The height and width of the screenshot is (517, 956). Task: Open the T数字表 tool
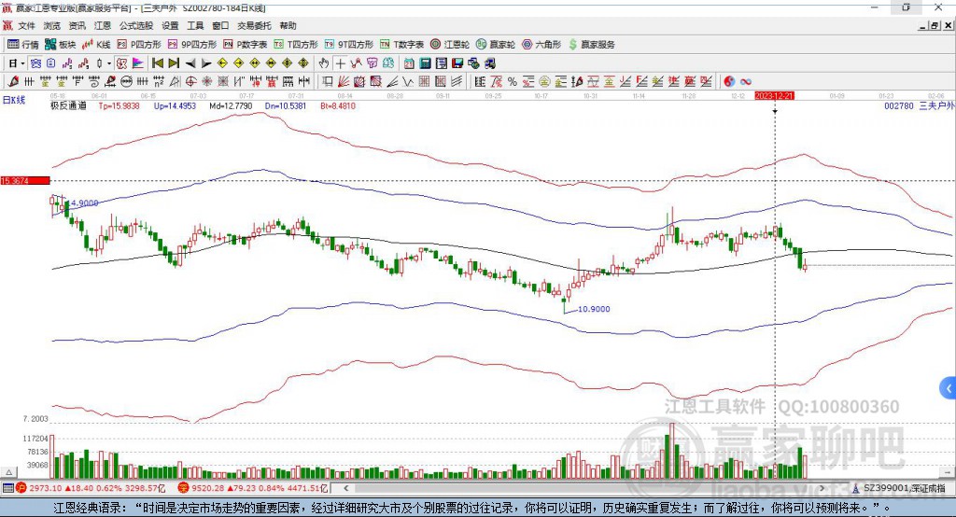click(x=401, y=45)
